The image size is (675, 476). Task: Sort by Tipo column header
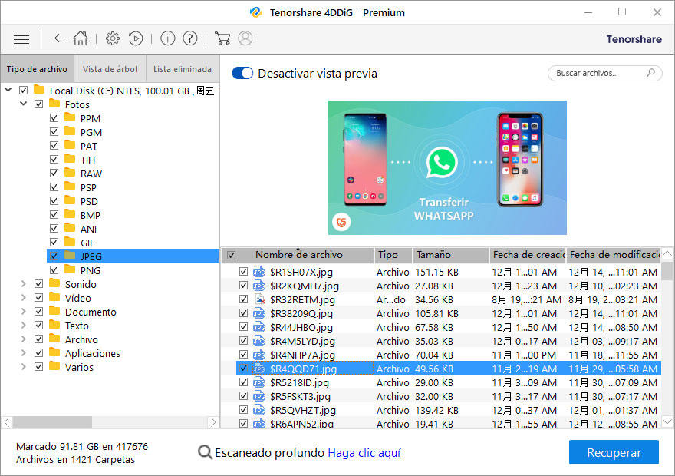click(393, 255)
